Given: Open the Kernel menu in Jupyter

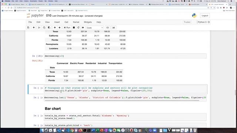Looking at the screenshot, I should (76, 22).
